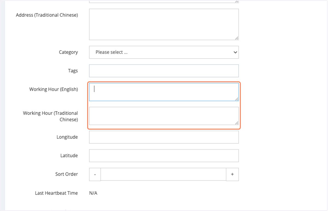Click the Working Hour (Traditional Chinese) label
This screenshot has width=328, height=211.
pyautogui.click(x=51, y=116)
